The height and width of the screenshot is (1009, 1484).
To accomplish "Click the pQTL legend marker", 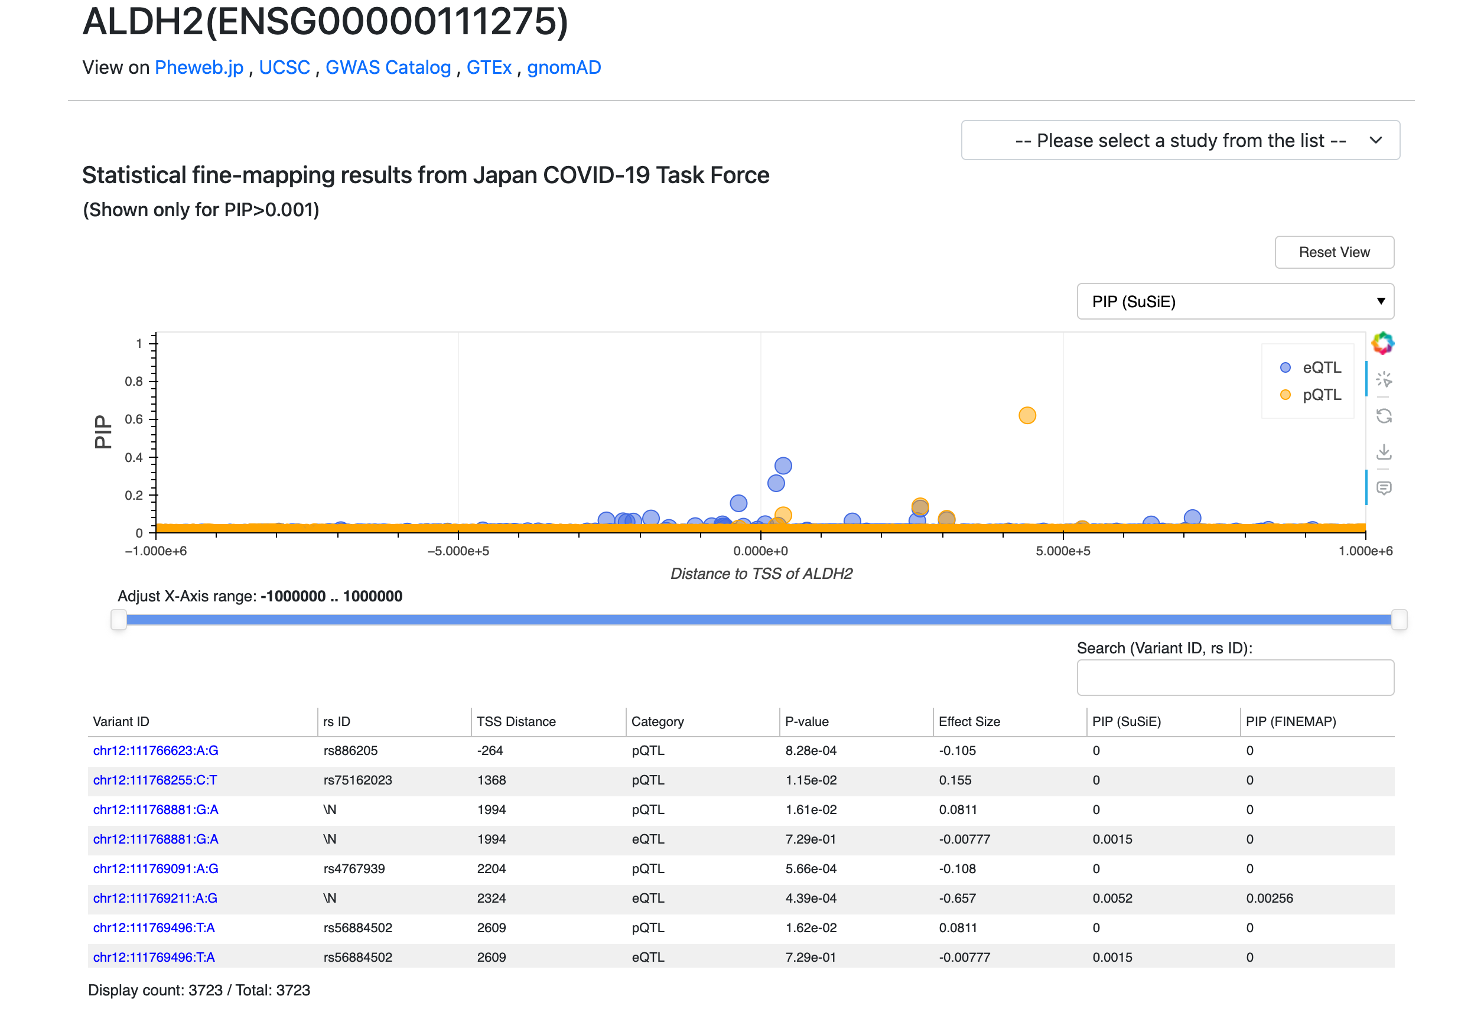I will point(1286,395).
